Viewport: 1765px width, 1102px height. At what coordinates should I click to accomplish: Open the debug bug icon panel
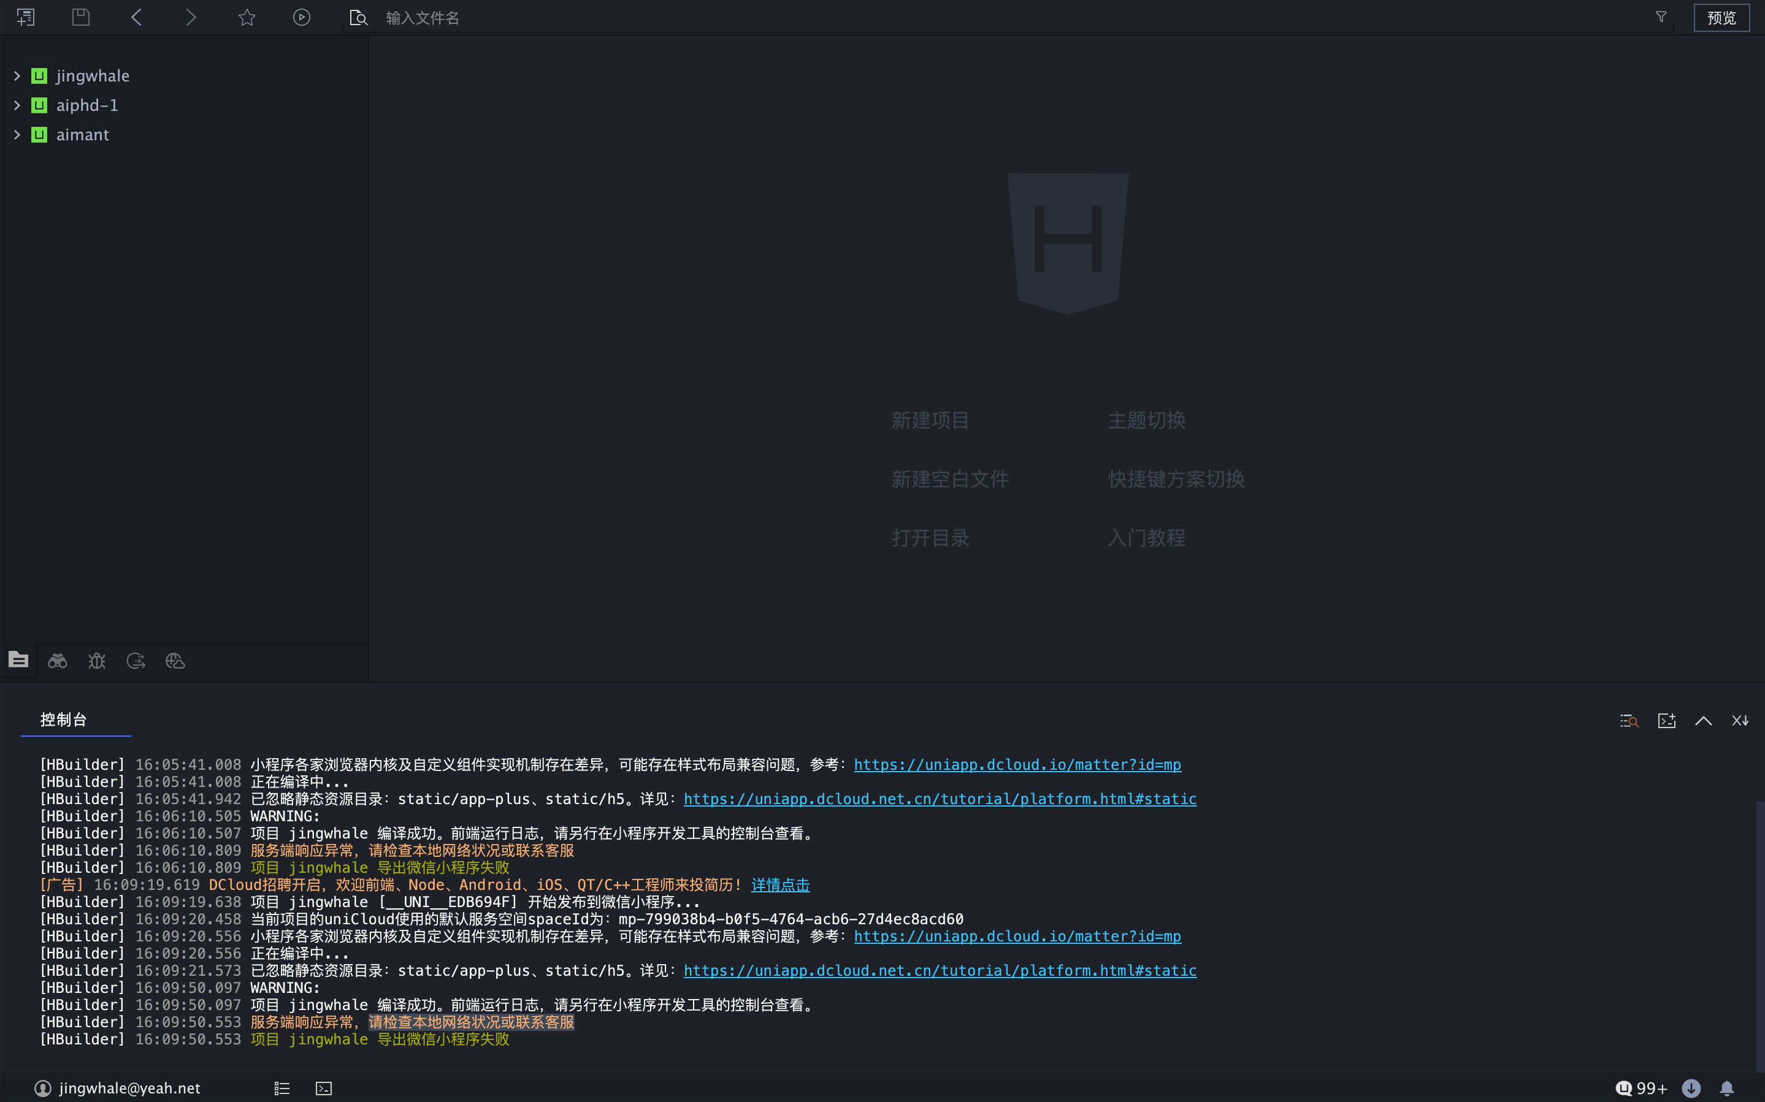[x=97, y=661]
